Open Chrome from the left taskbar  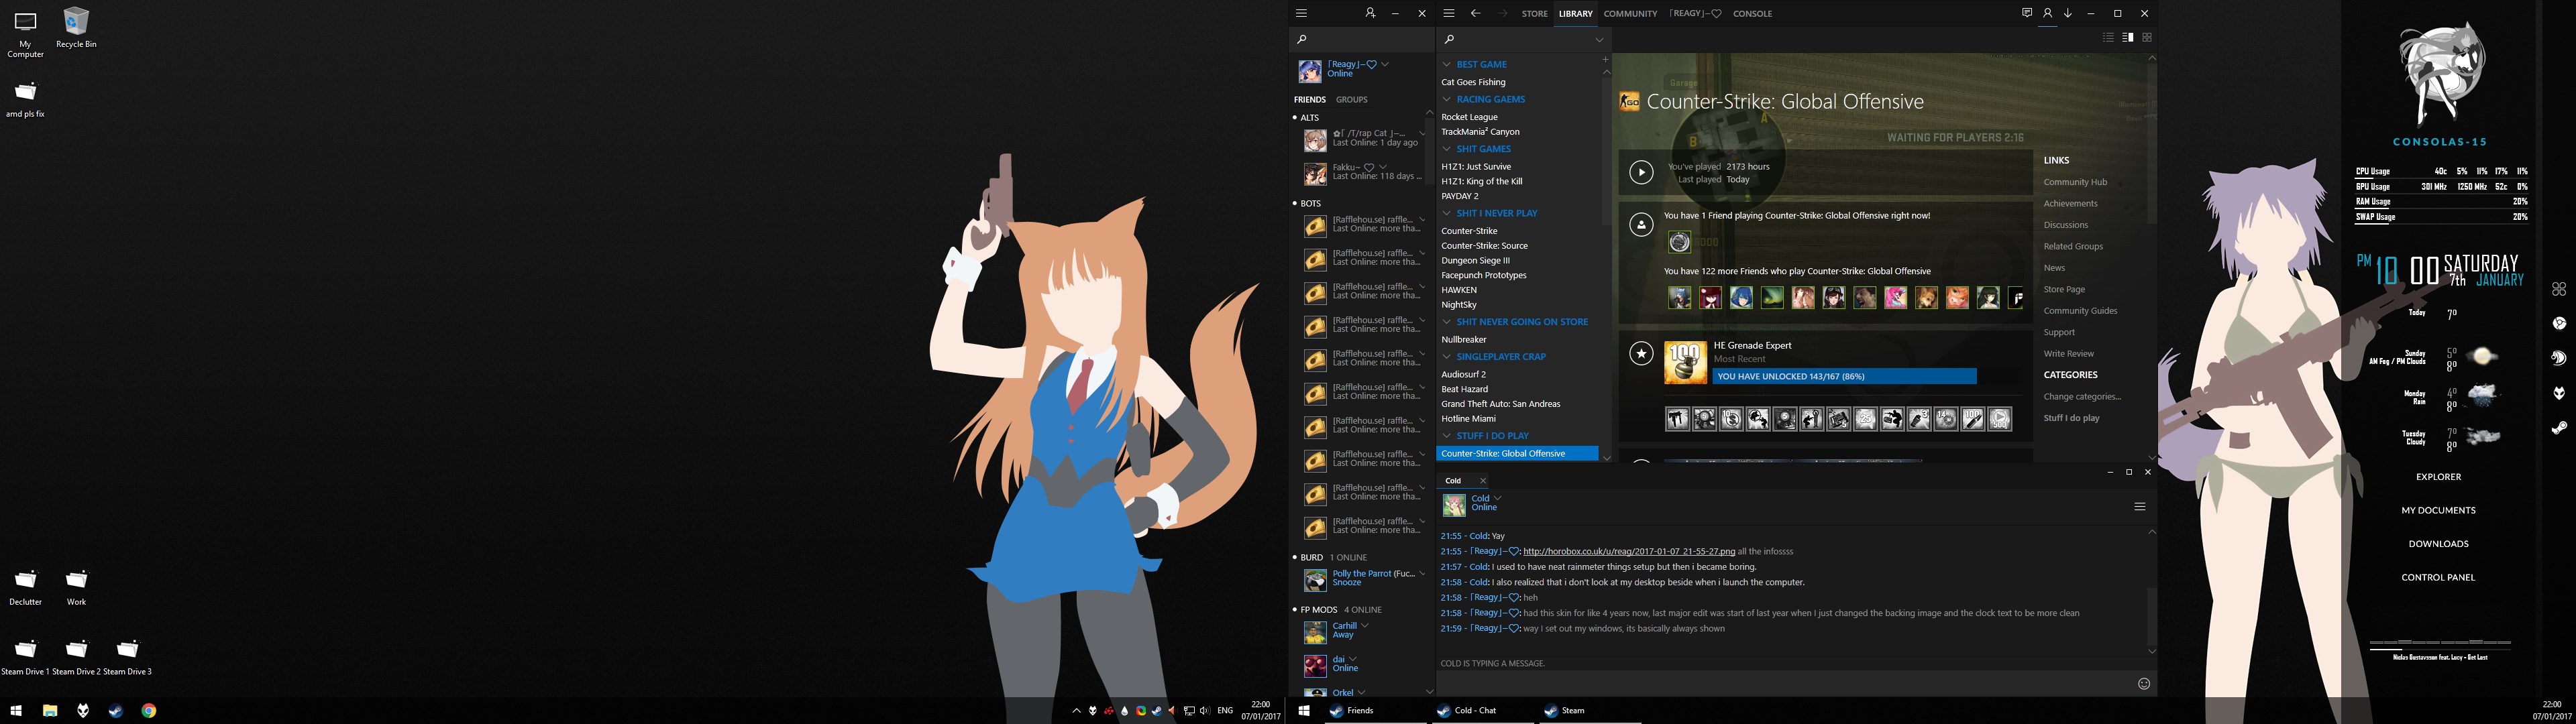(x=149, y=711)
